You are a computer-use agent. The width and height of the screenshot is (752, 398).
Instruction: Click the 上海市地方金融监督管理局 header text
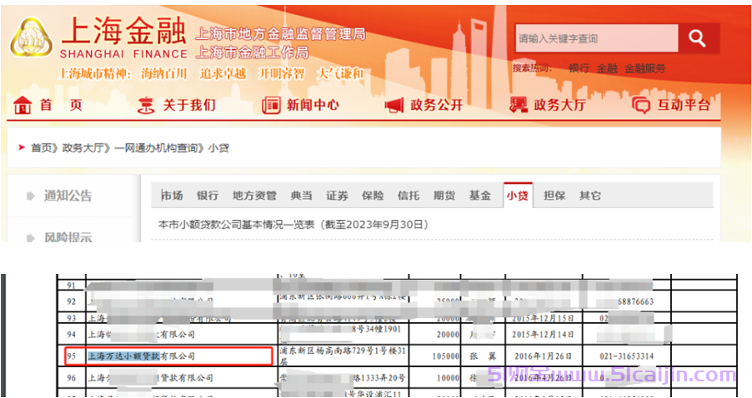click(281, 33)
